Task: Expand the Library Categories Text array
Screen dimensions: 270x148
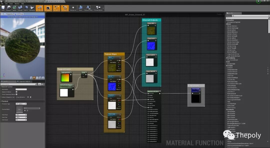Action: coord(1,97)
